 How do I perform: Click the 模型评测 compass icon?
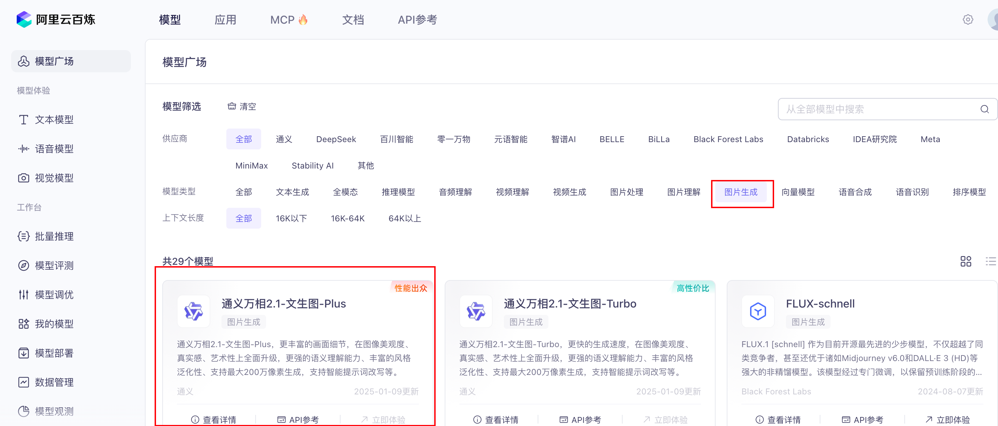[x=24, y=265]
